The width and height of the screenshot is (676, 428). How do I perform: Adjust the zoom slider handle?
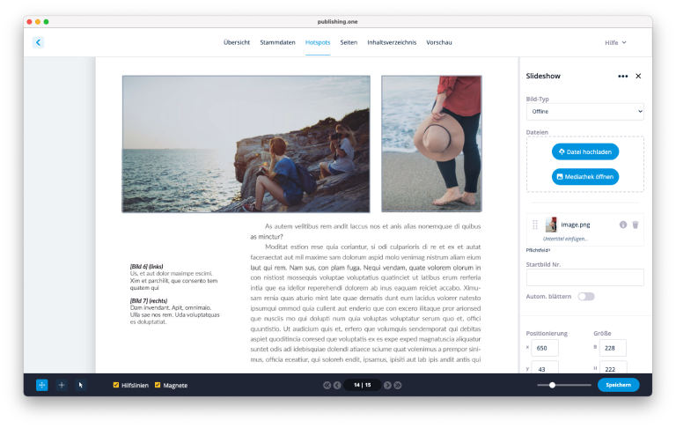(x=552, y=385)
